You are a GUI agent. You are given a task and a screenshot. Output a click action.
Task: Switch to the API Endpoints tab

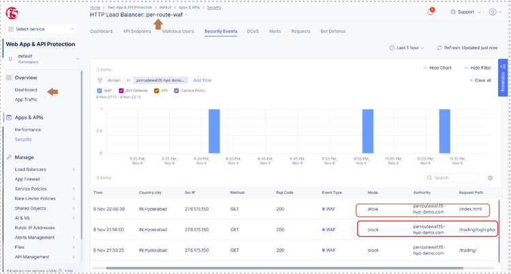coord(137,31)
